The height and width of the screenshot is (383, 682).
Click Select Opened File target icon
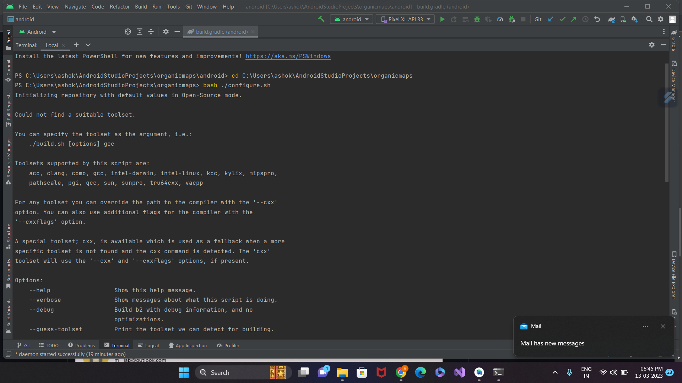click(x=128, y=32)
